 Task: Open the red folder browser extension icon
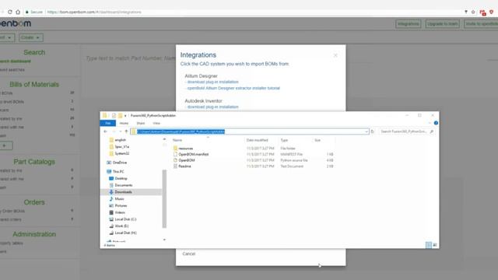coord(482,12)
